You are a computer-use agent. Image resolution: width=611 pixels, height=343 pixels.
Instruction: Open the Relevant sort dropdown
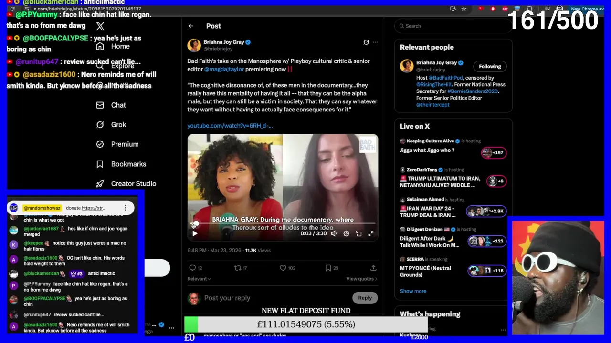pyautogui.click(x=199, y=279)
